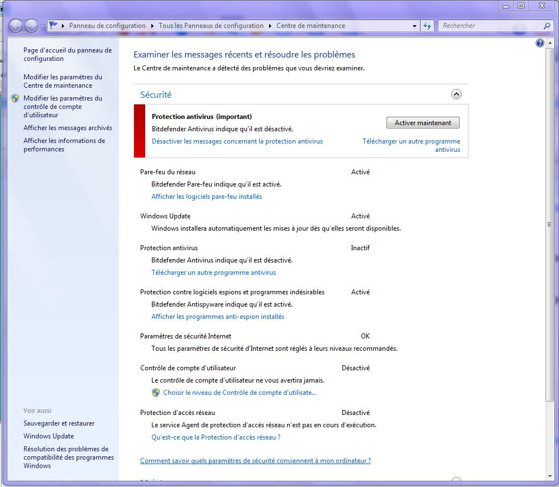Click shield icon beside contrôle de compte link
Screen dimensions: 559x487
click(x=15, y=98)
